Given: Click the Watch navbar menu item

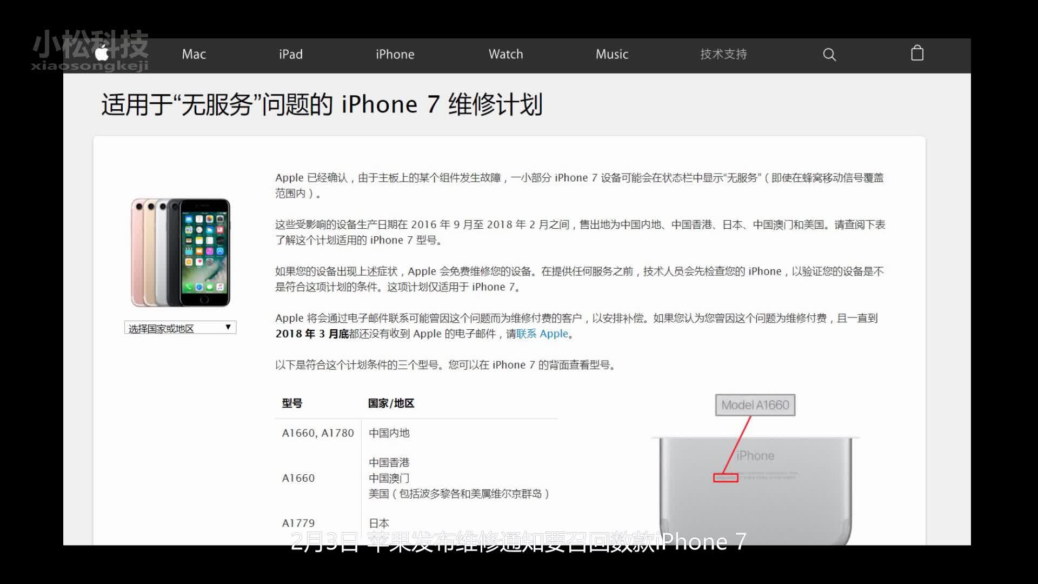Looking at the screenshot, I should point(505,54).
